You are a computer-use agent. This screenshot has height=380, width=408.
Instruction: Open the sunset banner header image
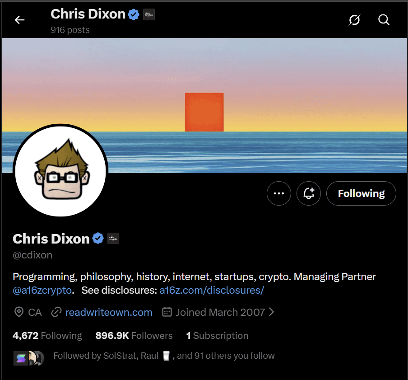click(204, 105)
